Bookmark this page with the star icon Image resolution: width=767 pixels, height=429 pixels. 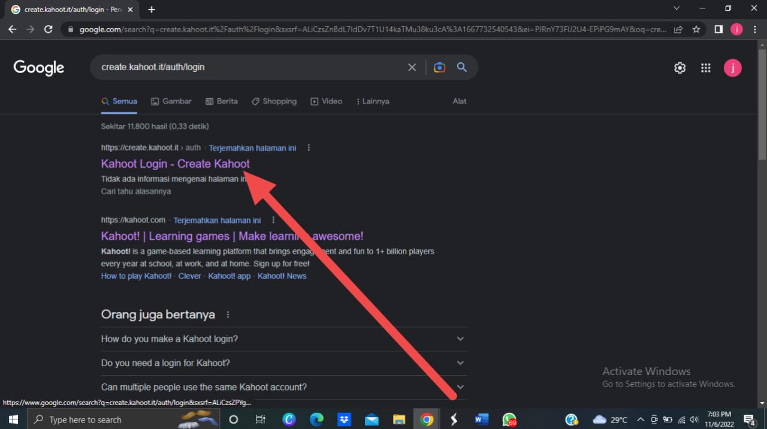(x=696, y=29)
